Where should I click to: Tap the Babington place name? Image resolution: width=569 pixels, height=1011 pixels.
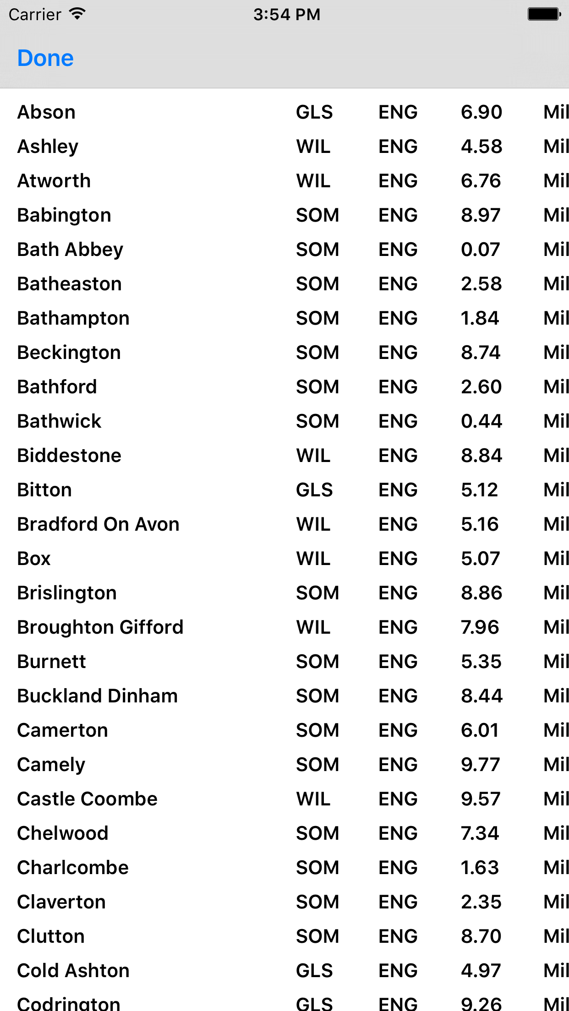click(64, 215)
